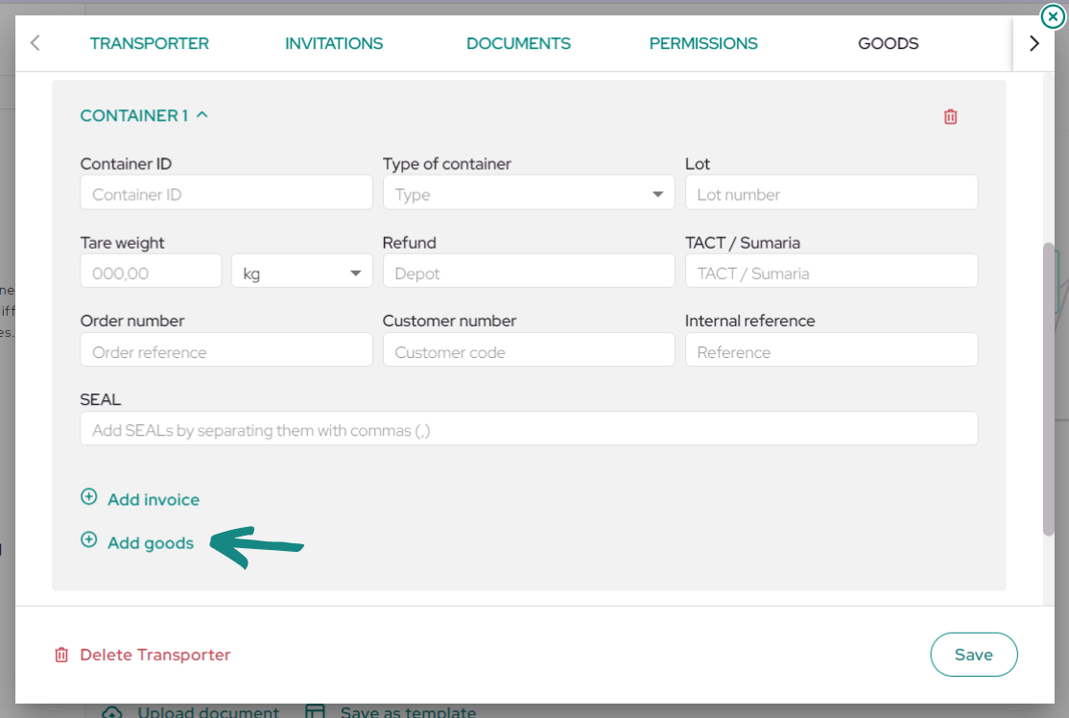Go to previous tabs with the left arrow
This screenshot has height=718, width=1069.
tap(36, 43)
